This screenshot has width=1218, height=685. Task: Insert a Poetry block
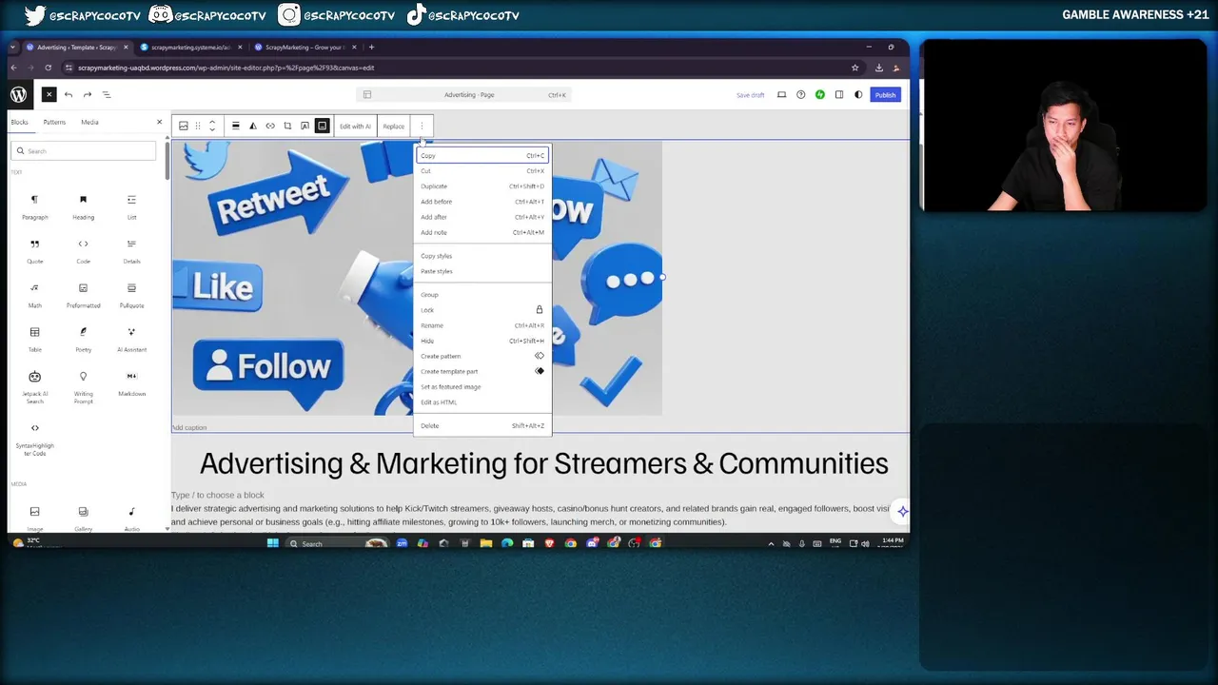coord(83,339)
